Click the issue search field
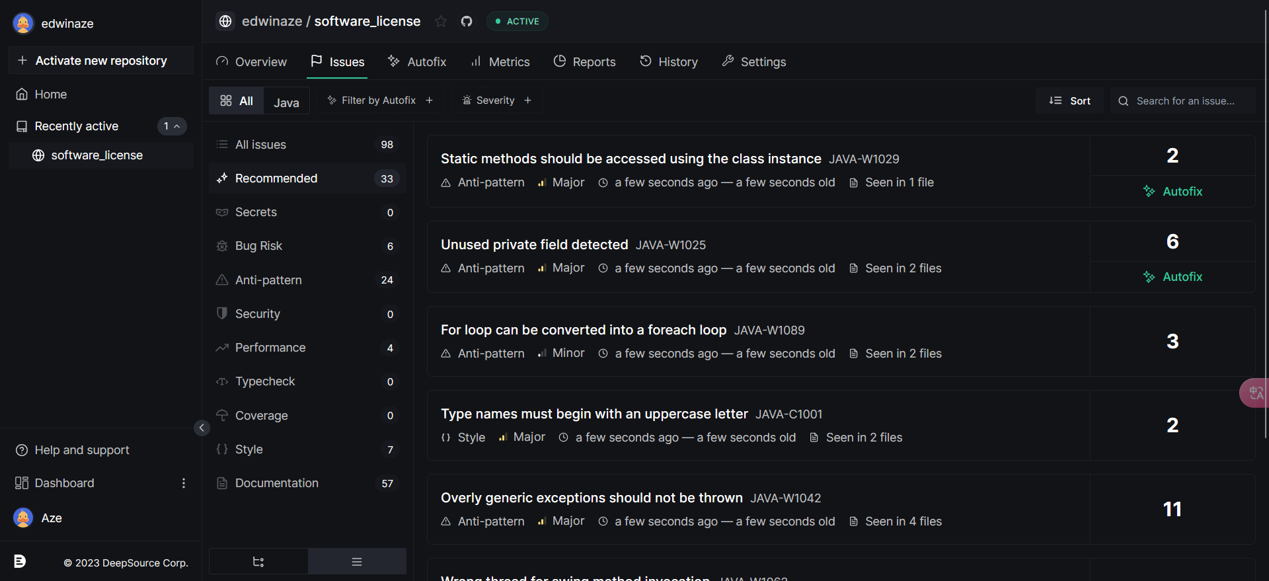Screen dimensions: 1269x581 point(1185,101)
